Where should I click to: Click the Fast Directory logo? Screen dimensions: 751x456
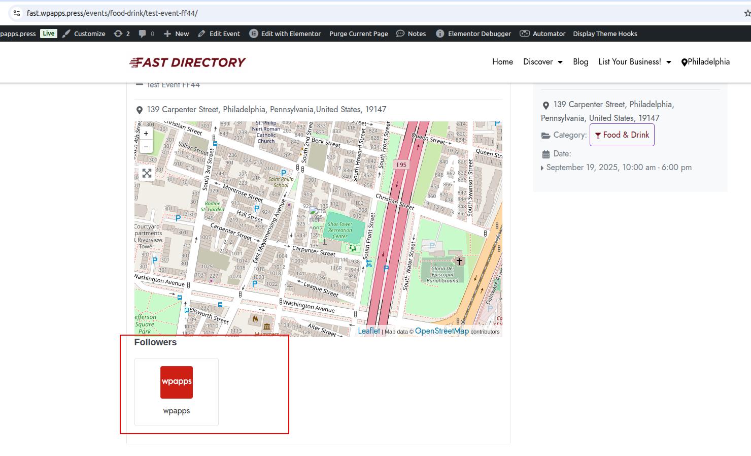187,62
